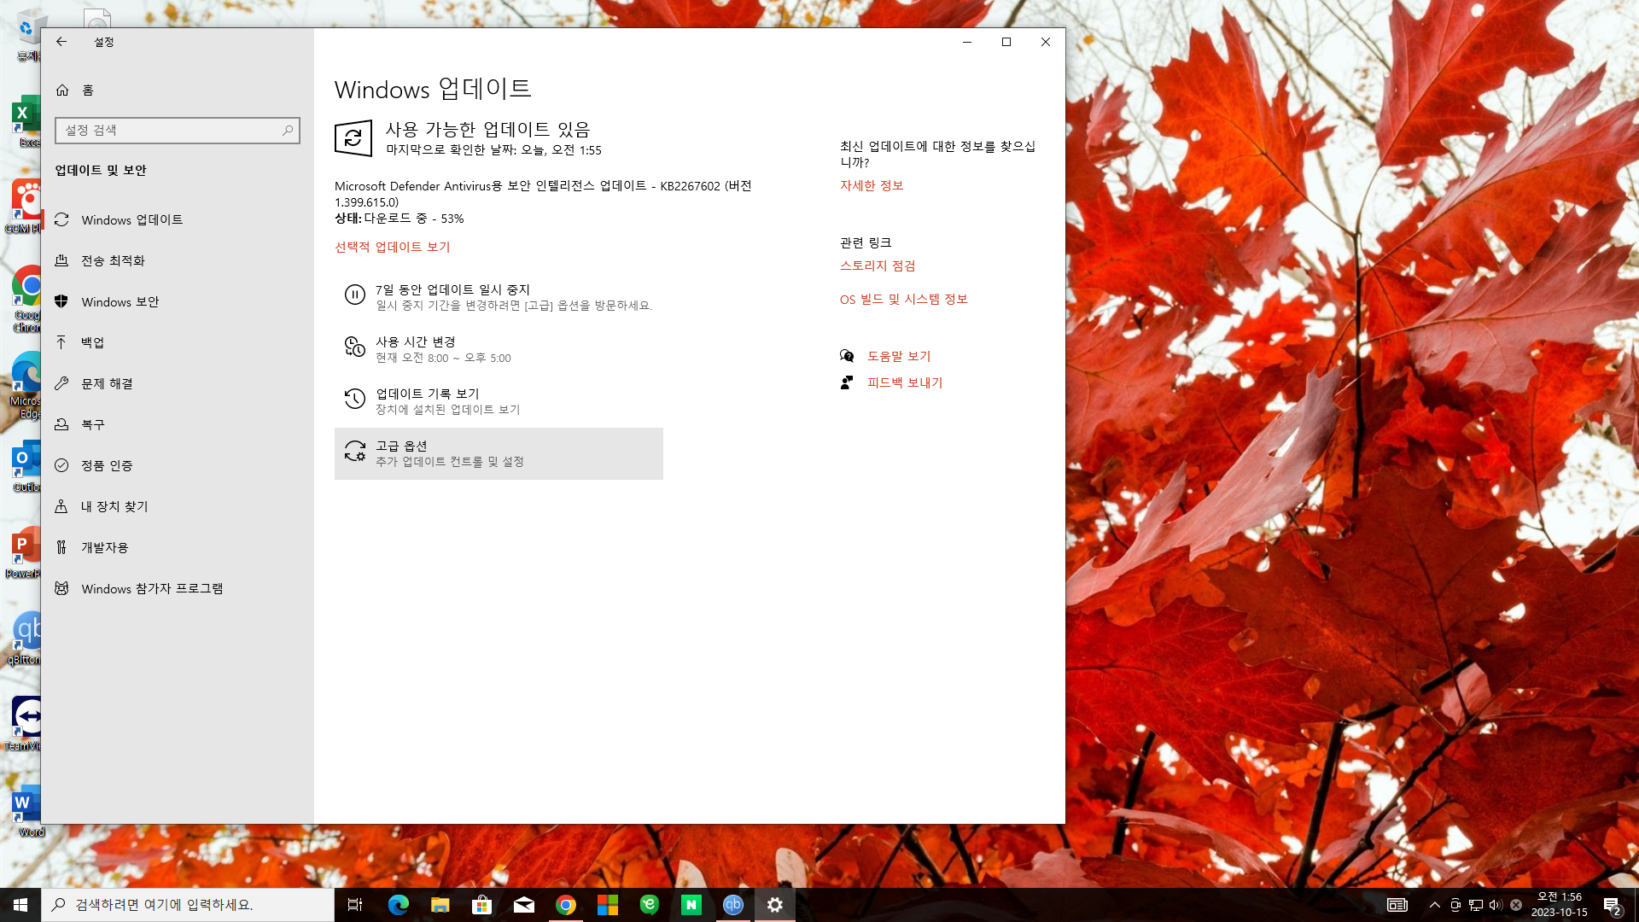Launch Microsoft Edge from the taskbar

pyautogui.click(x=398, y=905)
